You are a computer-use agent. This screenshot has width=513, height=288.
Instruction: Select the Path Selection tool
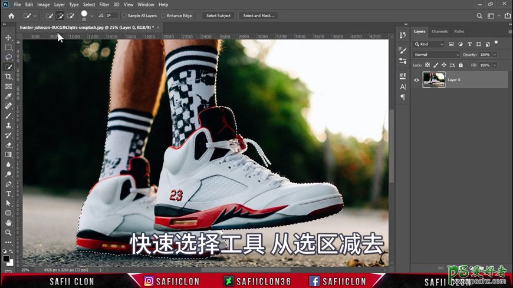[x=8, y=203]
